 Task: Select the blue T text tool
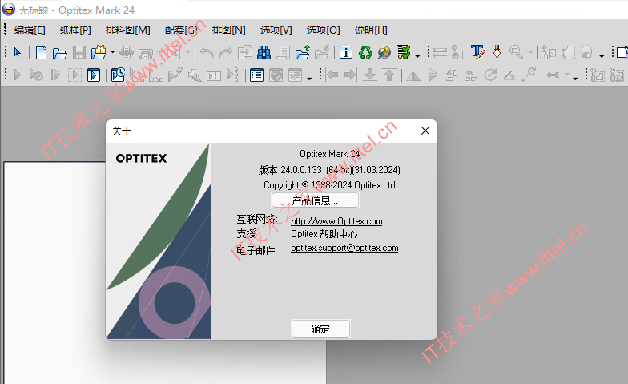(477, 52)
